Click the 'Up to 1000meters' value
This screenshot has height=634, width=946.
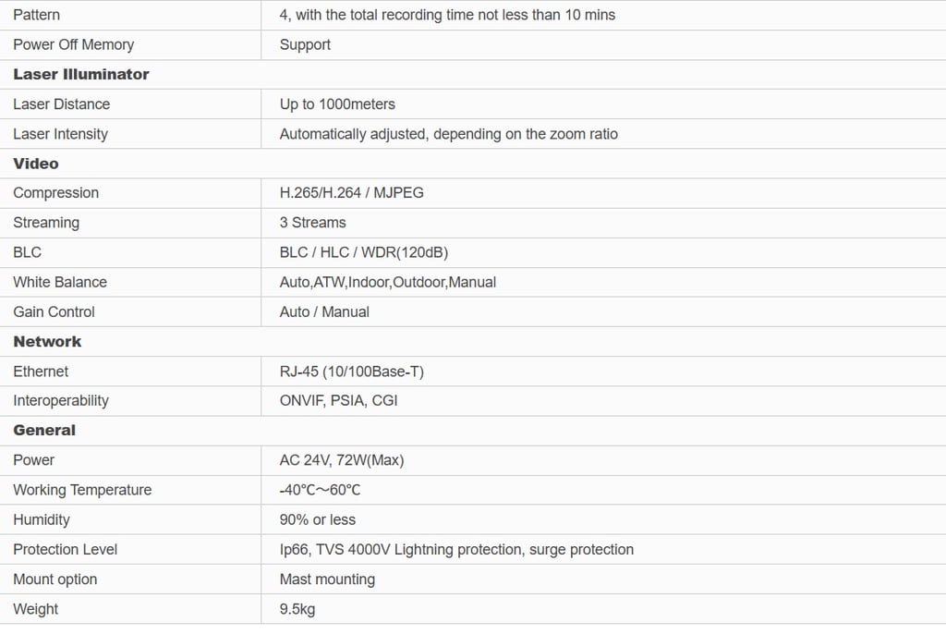point(337,104)
